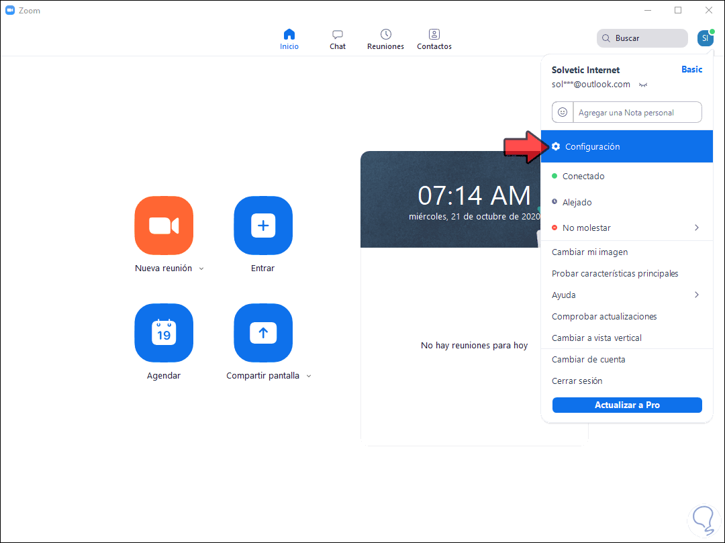The height and width of the screenshot is (543, 725).
Task: Click the 07:14 AM clock banner
Action: (x=451, y=199)
